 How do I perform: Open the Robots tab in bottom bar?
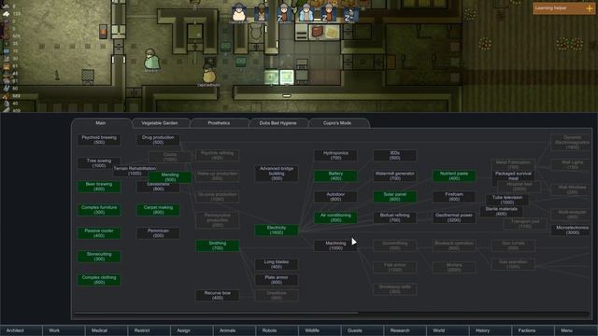(x=278, y=330)
